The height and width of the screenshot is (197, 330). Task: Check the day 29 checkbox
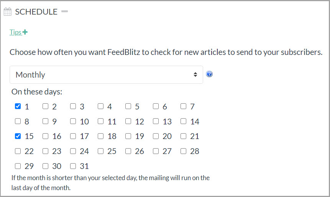click(18, 166)
